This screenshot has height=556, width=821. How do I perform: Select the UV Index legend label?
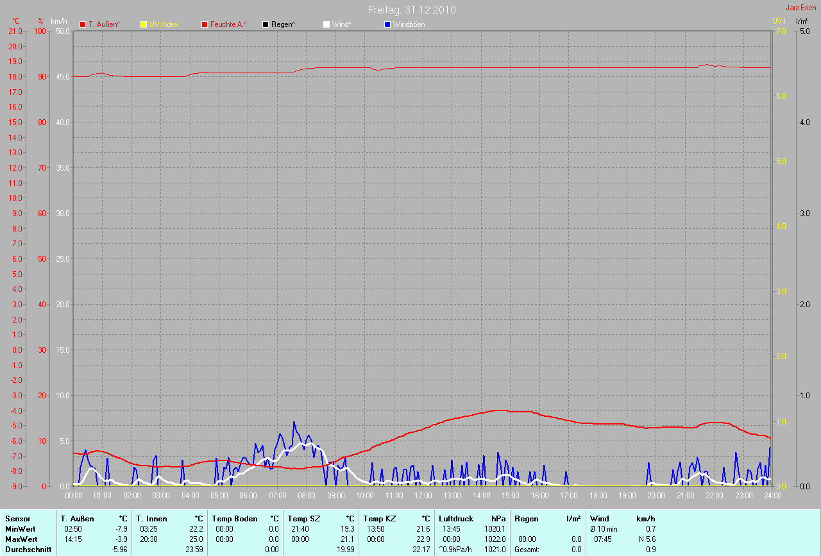(x=164, y=24)
